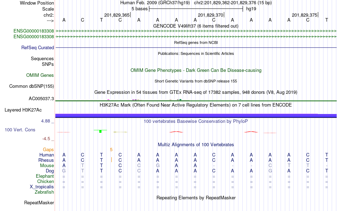Click Multiz Alignments of 100 Vertebrates title
The width and height of the screenshot is (337, 211).
click(196, 145)
